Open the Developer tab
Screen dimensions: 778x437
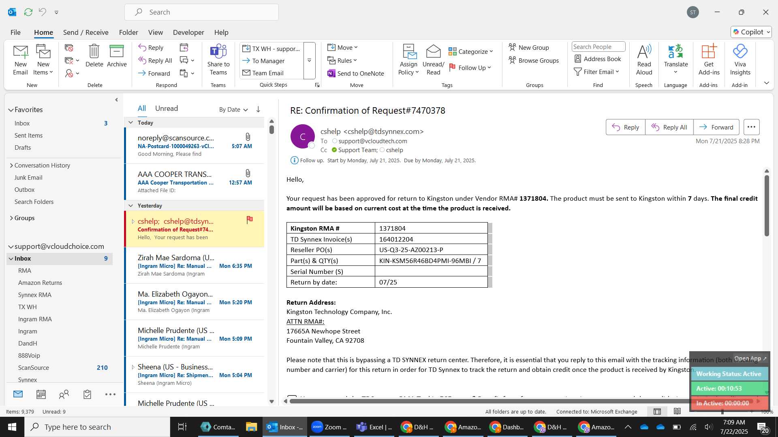188,32
